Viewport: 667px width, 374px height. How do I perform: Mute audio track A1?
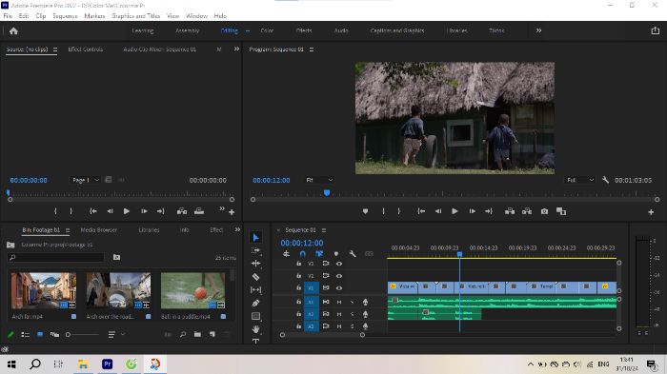[339, 302]
